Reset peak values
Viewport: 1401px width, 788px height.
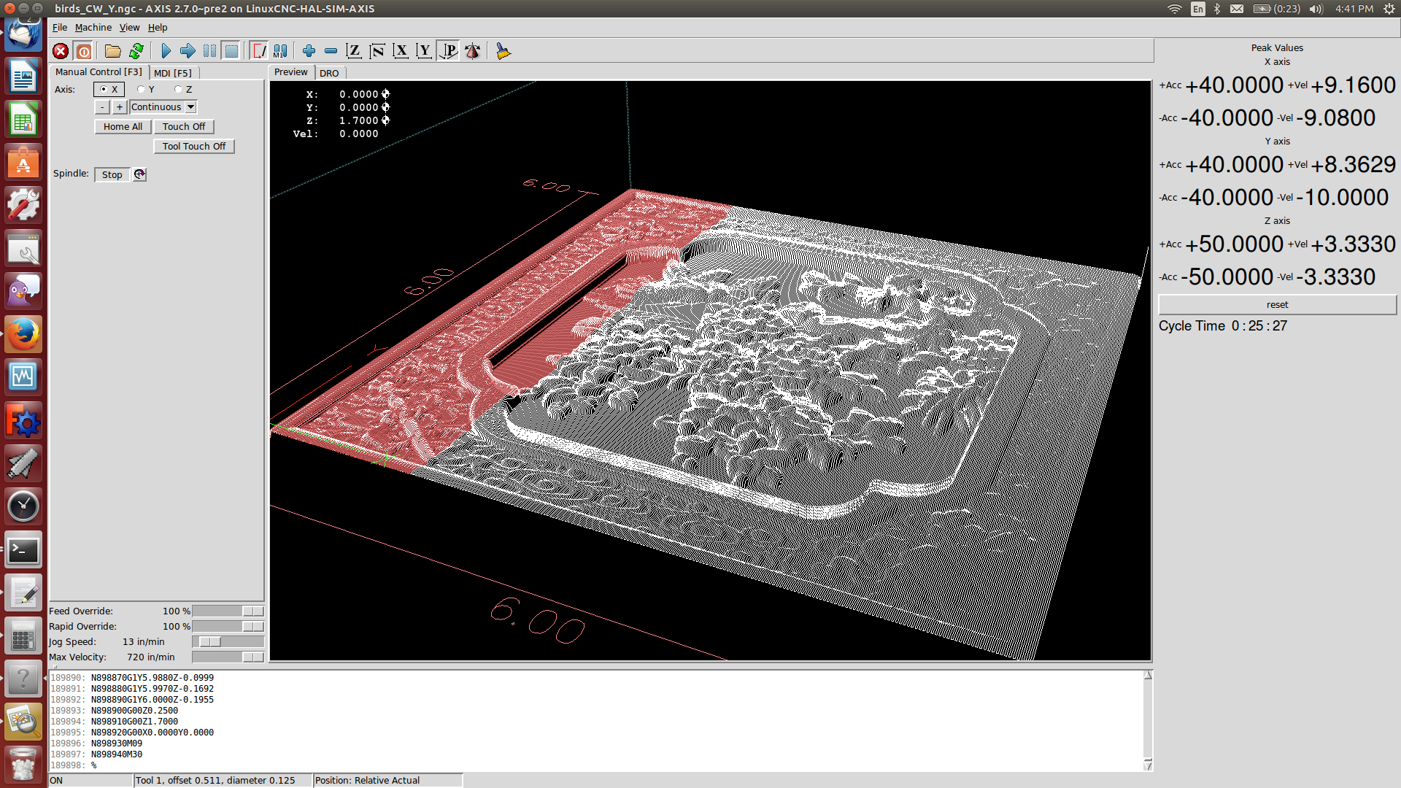tap(1276, 305)
